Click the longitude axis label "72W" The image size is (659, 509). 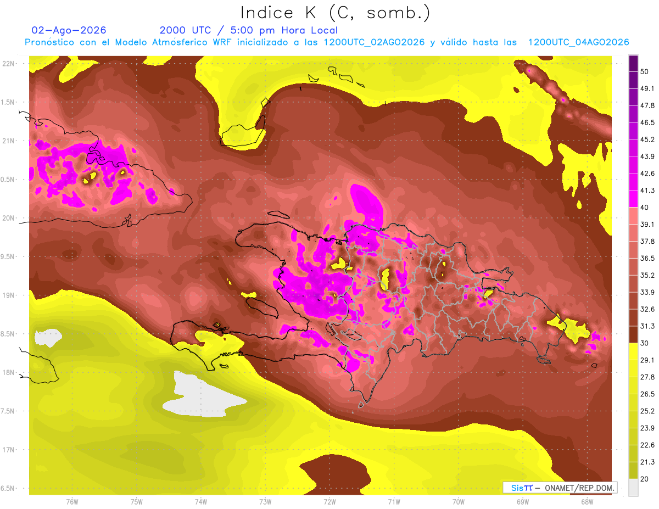click(329, 502)
